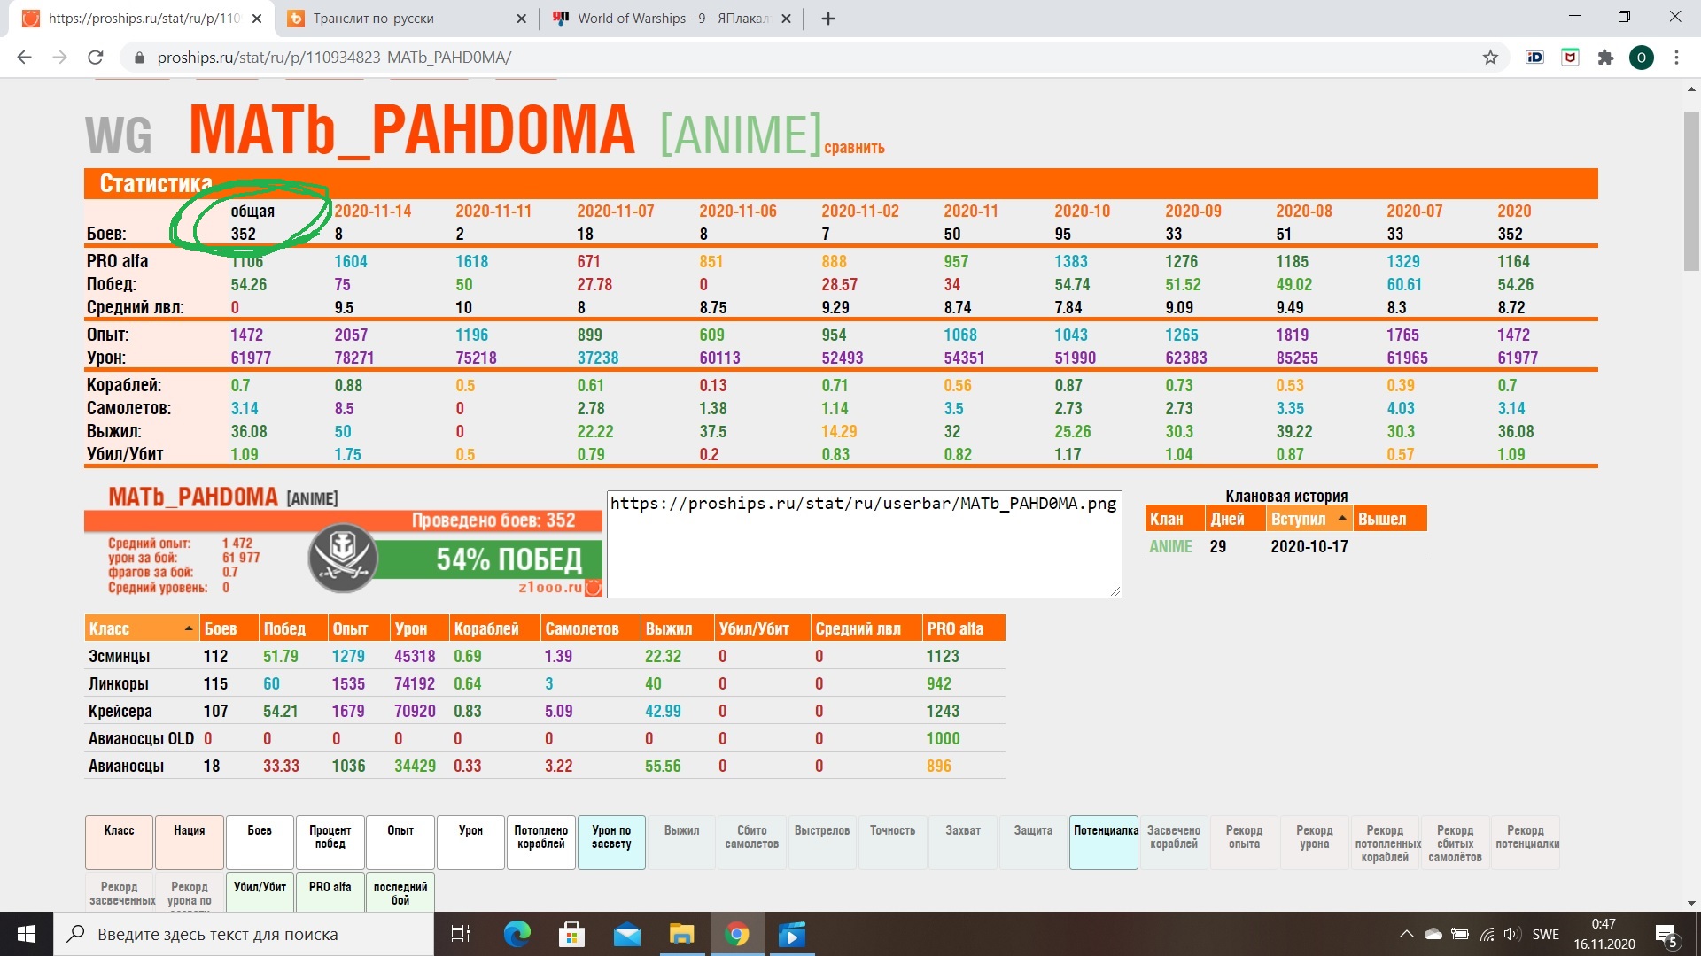Sort class table by PRO alfa column
This screenshot has width=1701, height=956.
pyautogui.click(x=963, y=628)
